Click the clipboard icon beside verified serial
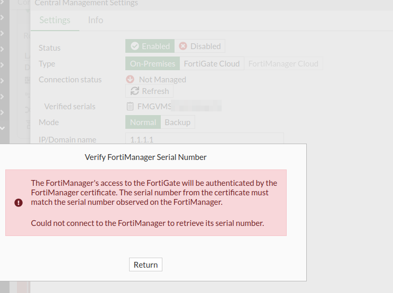The height and width of the screenshot is (293, 393). pyautogui.click(x=130, y=106)
